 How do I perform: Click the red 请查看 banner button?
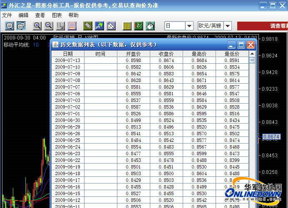click(263, 26)
